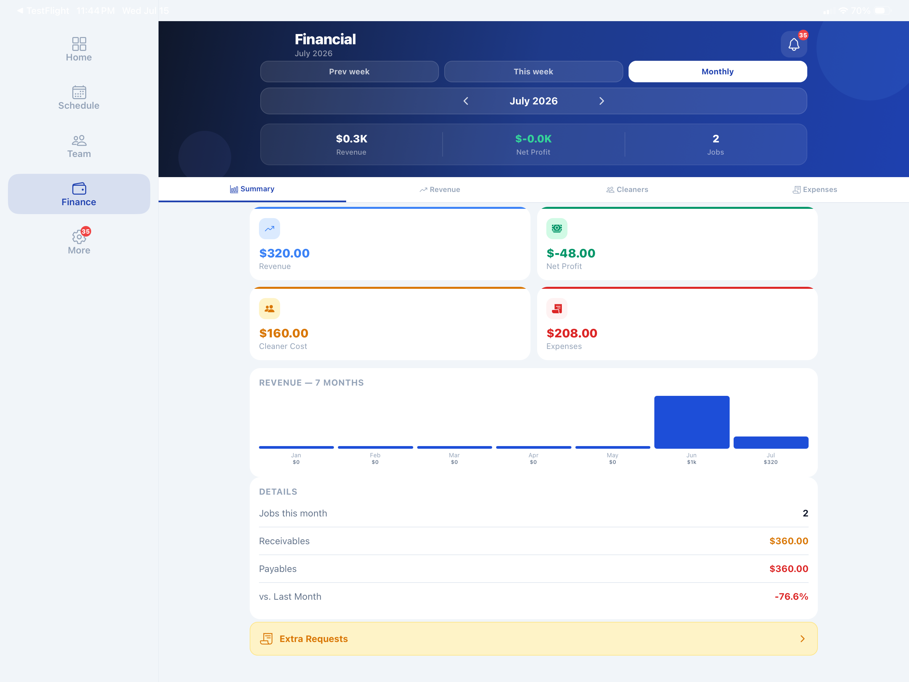Click the $320.00 Revenue amount
The image size is (909, 682).
click(284, 253)
